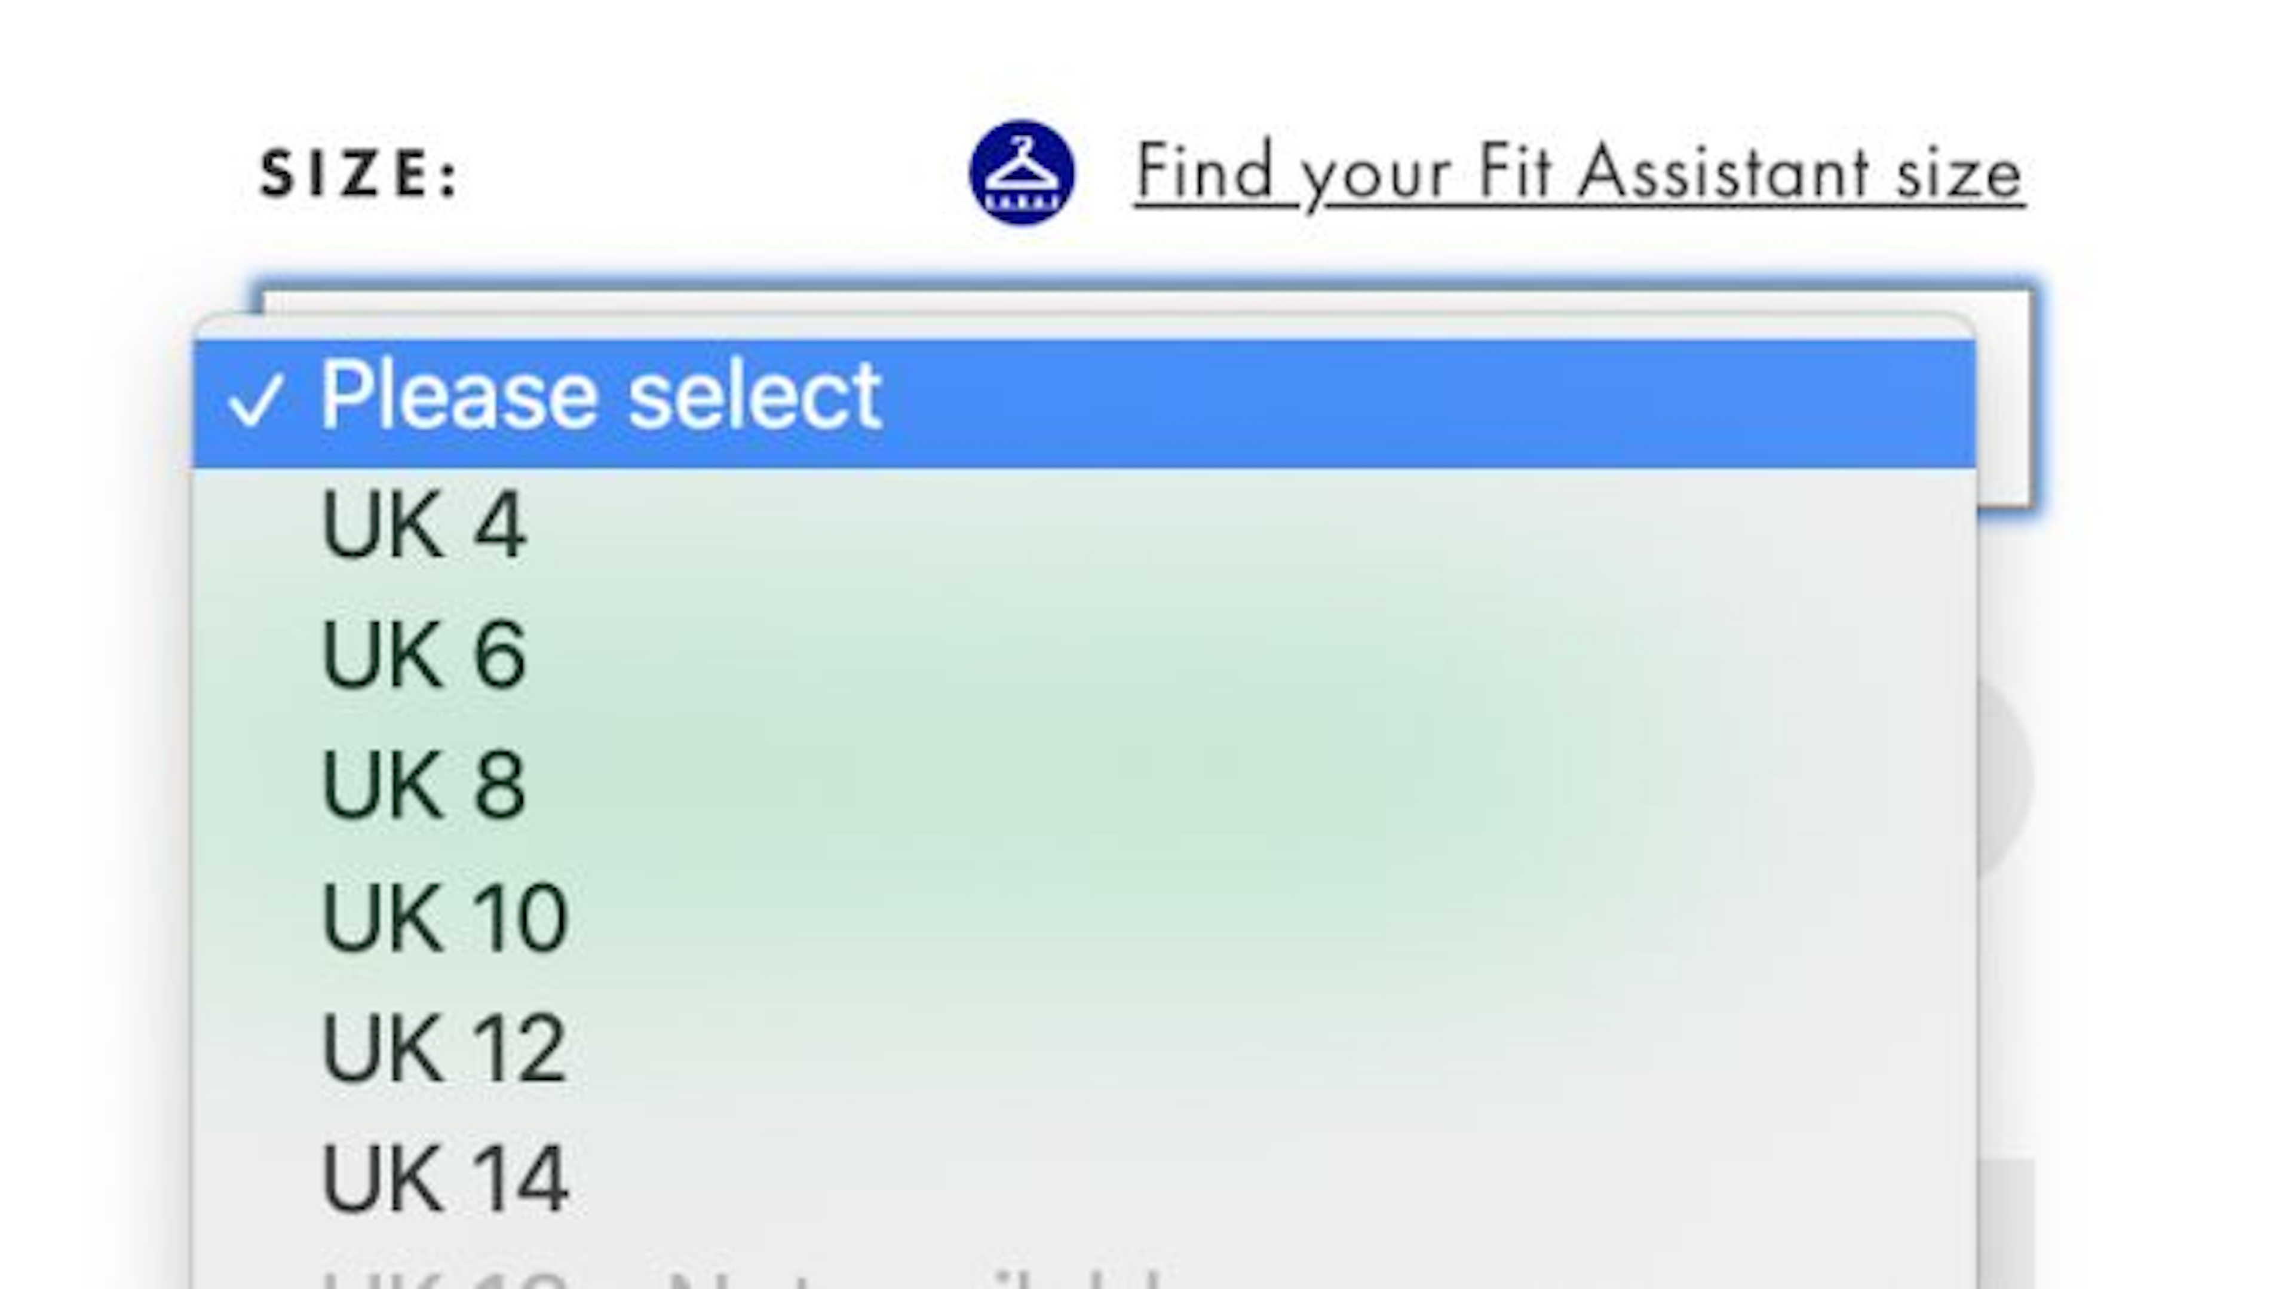Click the SIZE: label text

click(359, 174)
